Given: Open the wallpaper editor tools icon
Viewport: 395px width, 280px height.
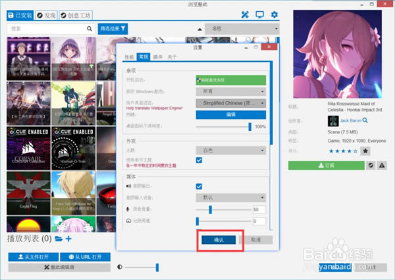Looking at the screenshot, I should click(x=245, y=15).
